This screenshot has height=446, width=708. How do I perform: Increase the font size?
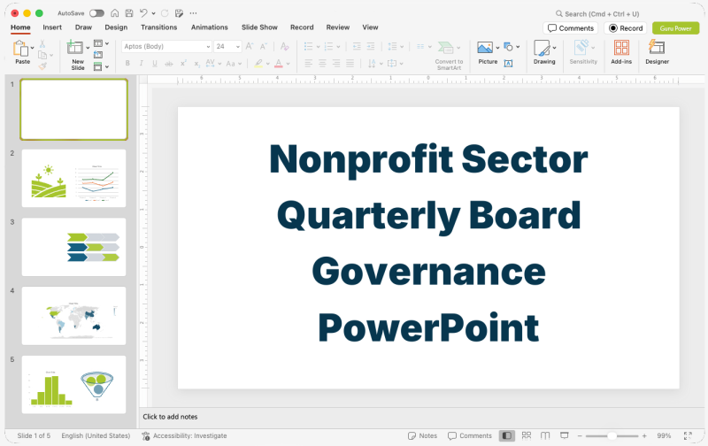click(250, 46)
